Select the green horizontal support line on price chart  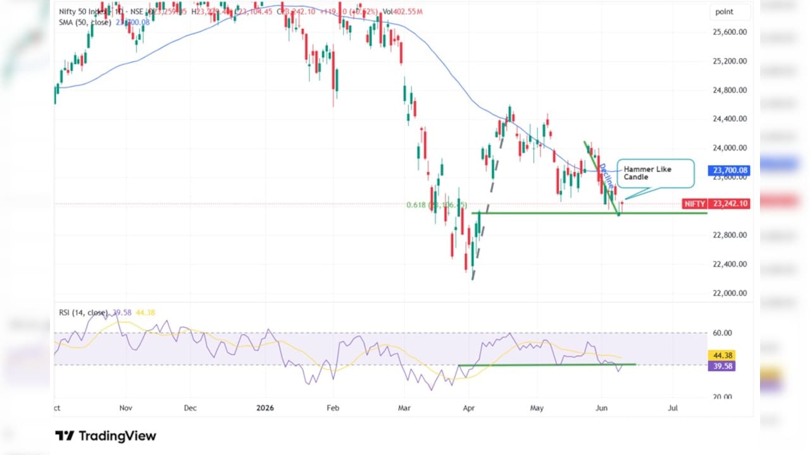coord(589,213)
